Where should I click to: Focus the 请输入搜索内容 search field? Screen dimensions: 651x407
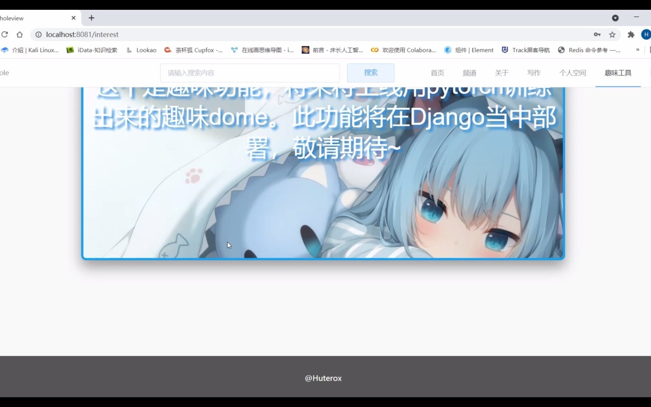coord(250,73)
